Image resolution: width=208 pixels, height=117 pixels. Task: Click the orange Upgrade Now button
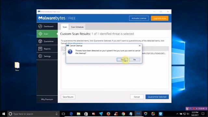pyautogui.click(x=160, y=18)
